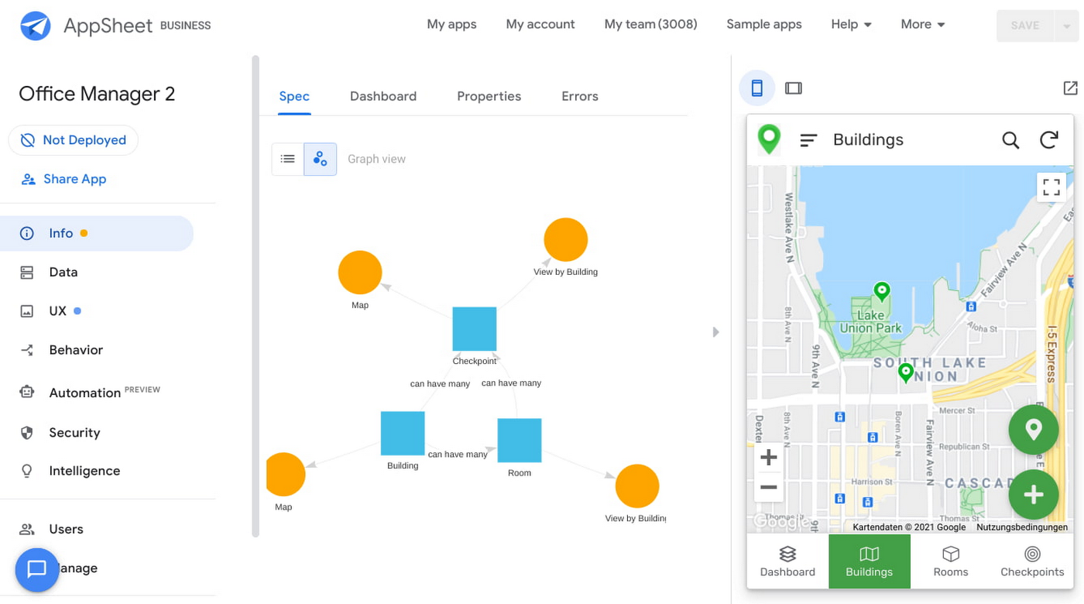Click the AppSheet paper plane logo
The height and width of the screenshot is (604, 1084).
tap(36, 26)
